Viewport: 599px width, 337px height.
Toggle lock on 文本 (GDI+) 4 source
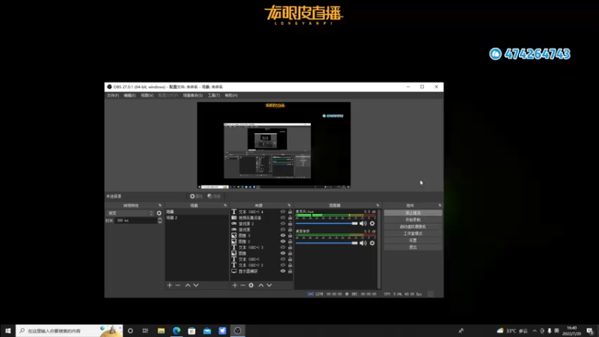tap(290, 212)
